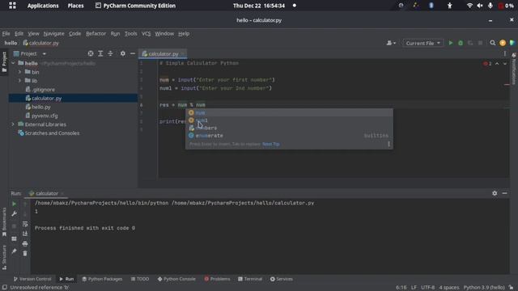Rerun calculator in Run panel

point(14,204)
